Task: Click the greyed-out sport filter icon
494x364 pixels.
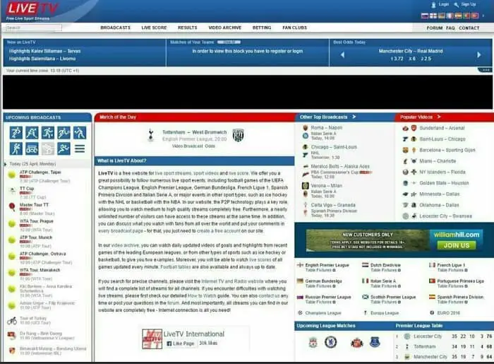Action: (x=48, y=148)
